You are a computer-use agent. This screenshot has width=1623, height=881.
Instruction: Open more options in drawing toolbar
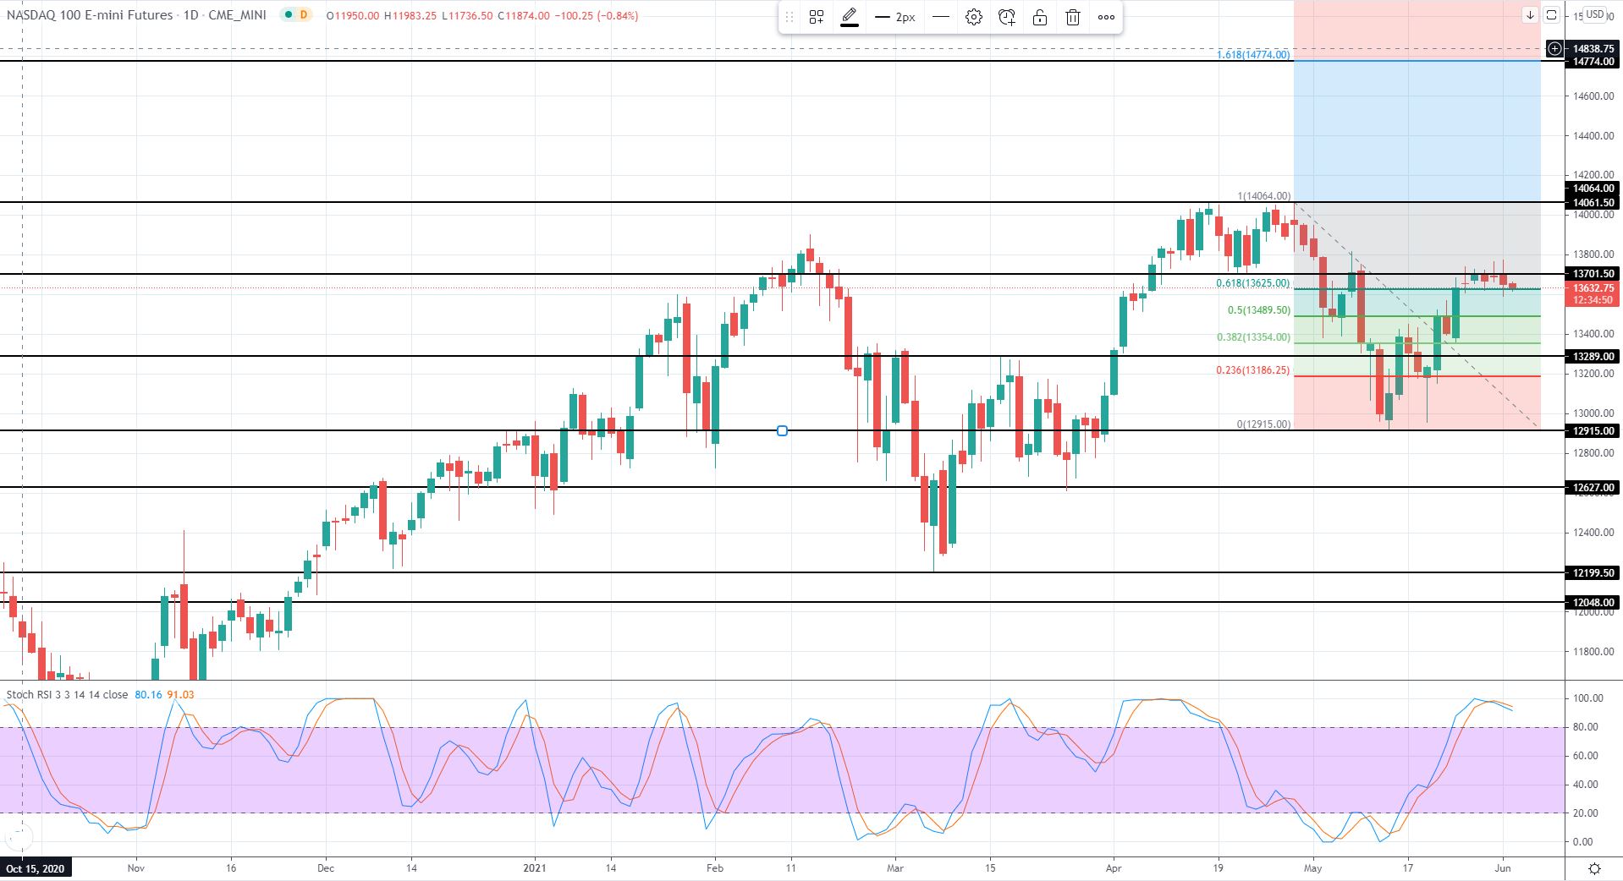click(x=1106, y=17)
